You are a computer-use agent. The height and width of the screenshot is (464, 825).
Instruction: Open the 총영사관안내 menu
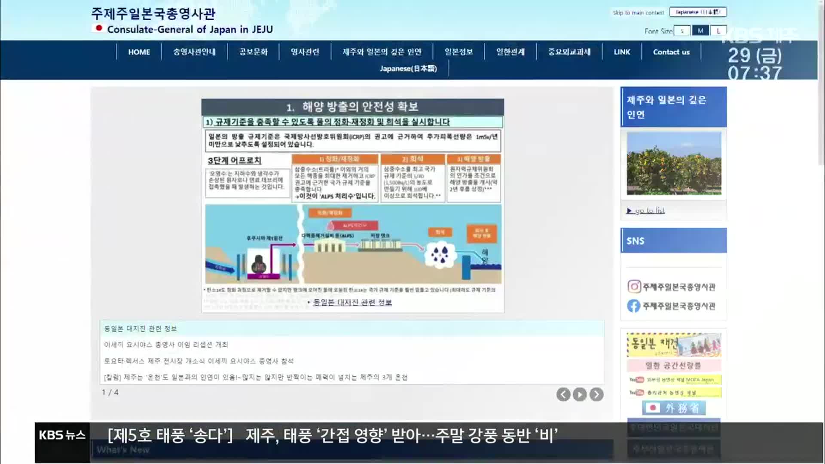click(x=194, y=52)
